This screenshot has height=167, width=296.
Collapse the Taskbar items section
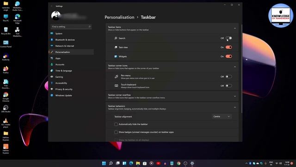(x=235, y=28)
